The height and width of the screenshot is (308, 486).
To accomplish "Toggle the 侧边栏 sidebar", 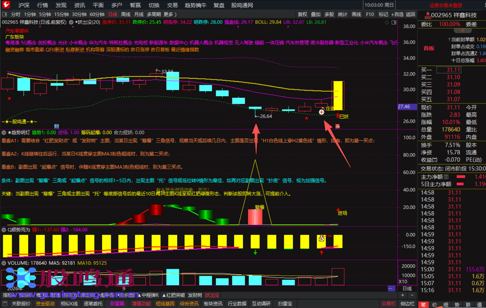I will pos(407,304).
